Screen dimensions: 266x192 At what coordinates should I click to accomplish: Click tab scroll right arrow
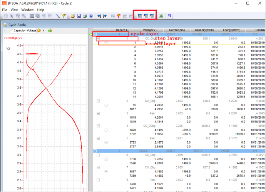pos(44,31)
